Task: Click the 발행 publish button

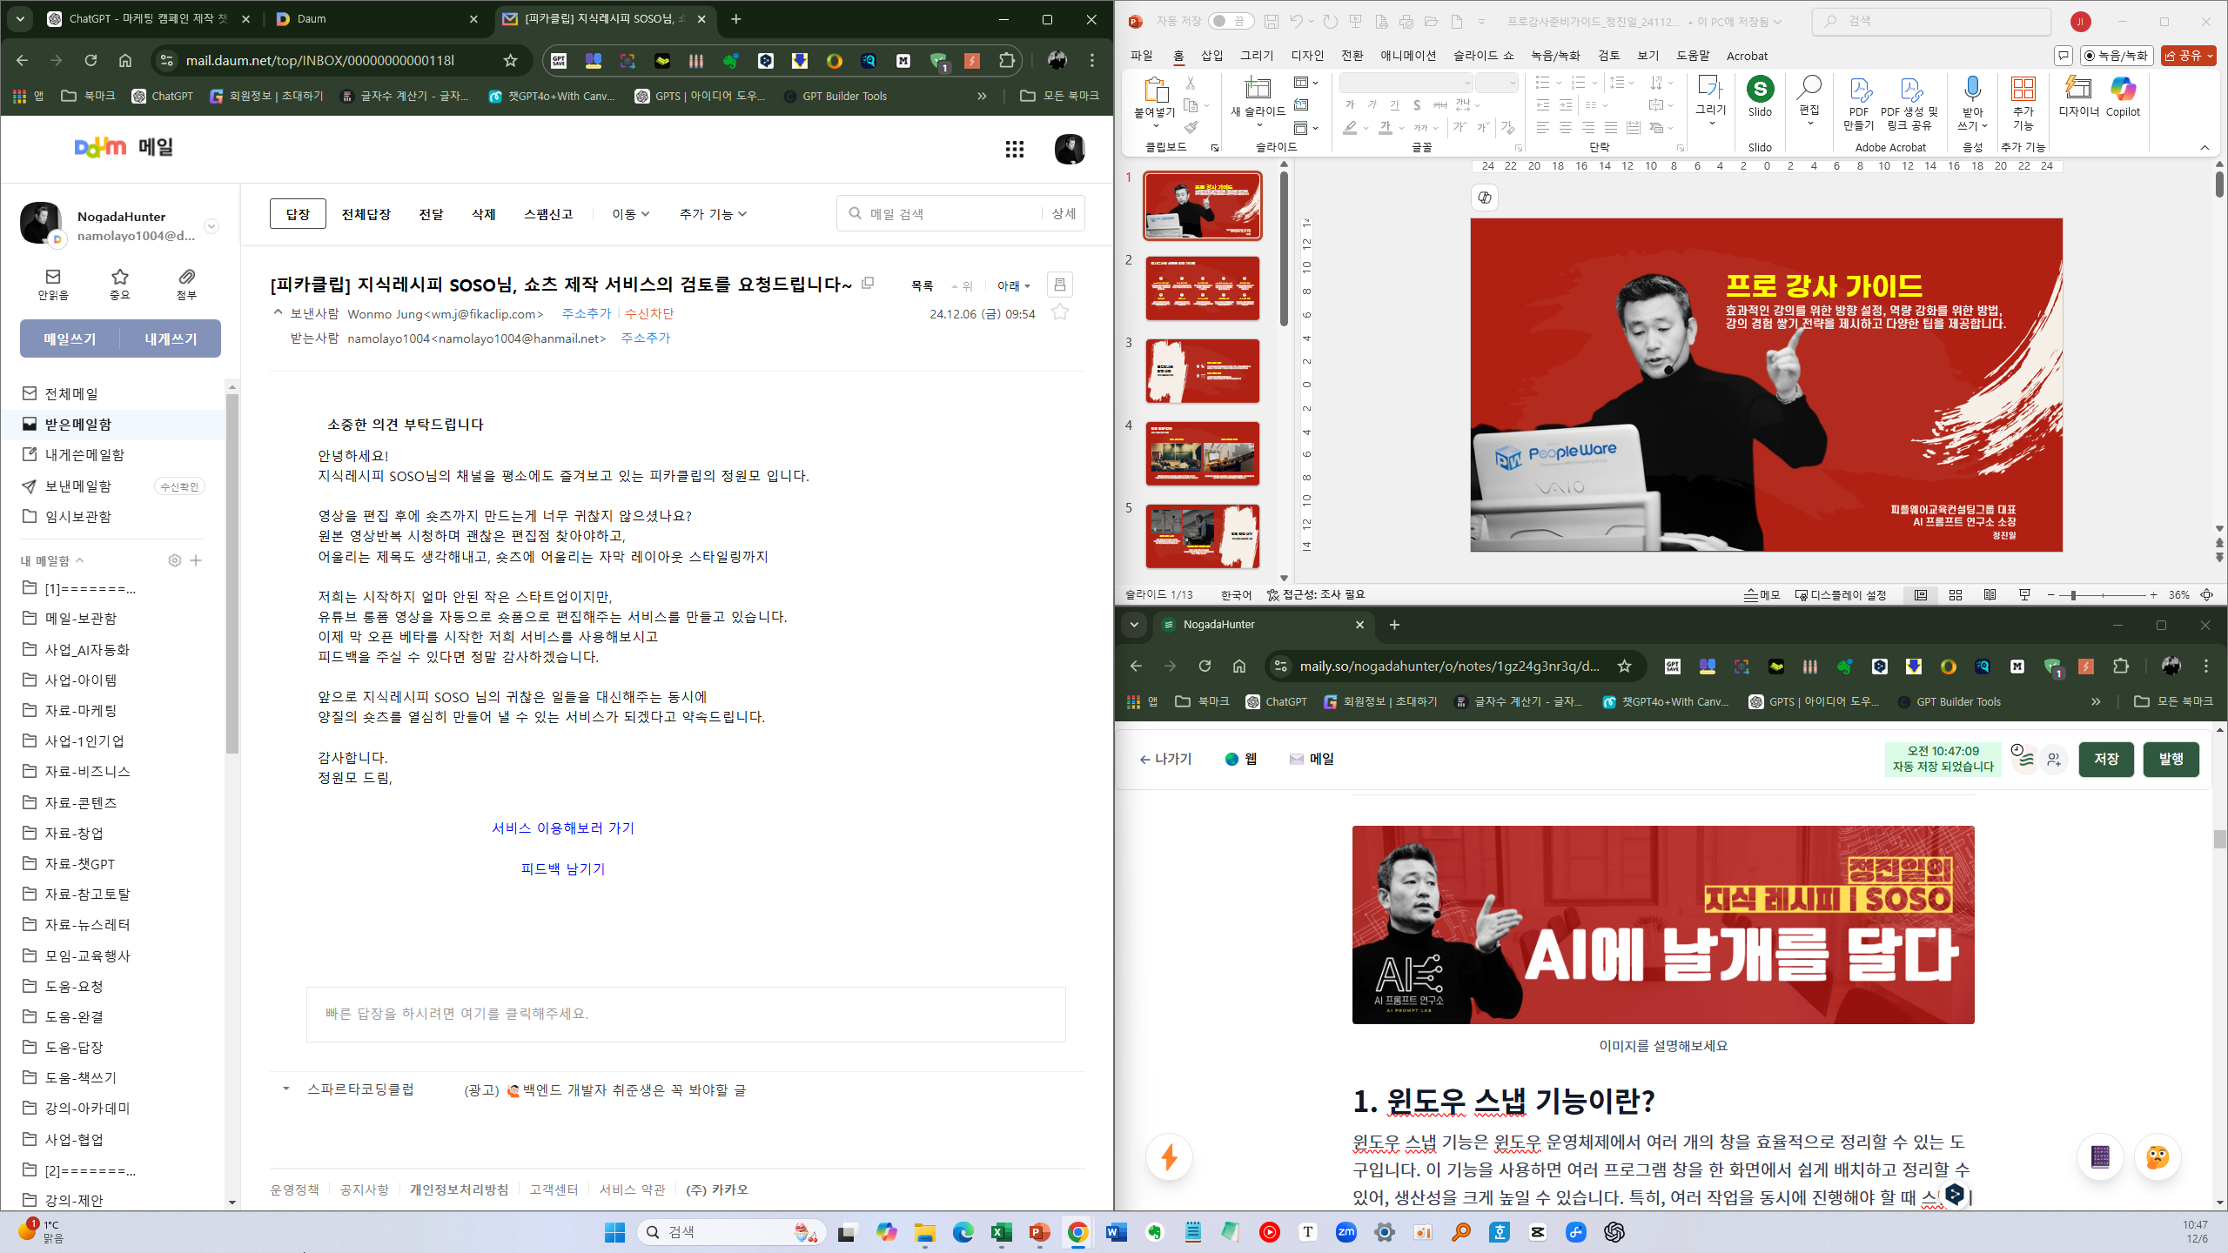Action: click(2170, 759)
